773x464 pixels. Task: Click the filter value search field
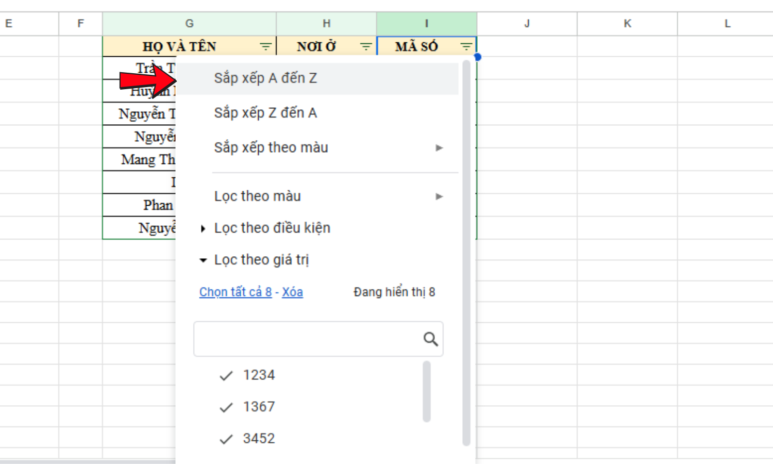pyautogui.click(x=309, y=339)
